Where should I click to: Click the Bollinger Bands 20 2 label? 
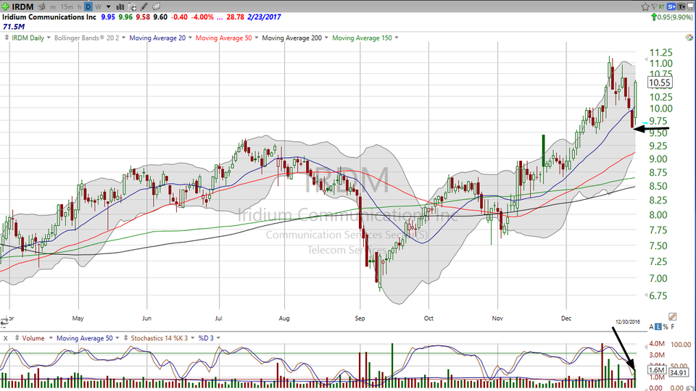[x=86, y=38]
